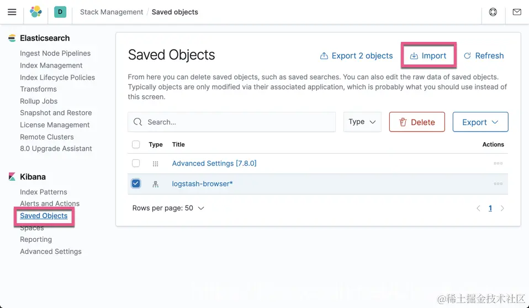Go to Stack Management breadcrumb

pos(112,12)
